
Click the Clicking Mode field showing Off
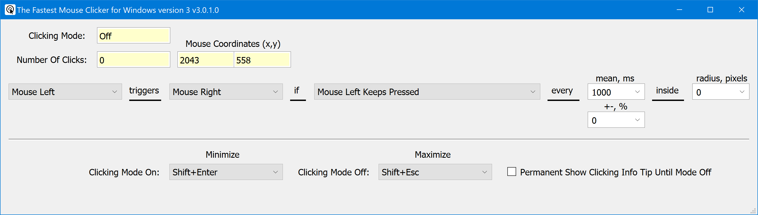133,36
